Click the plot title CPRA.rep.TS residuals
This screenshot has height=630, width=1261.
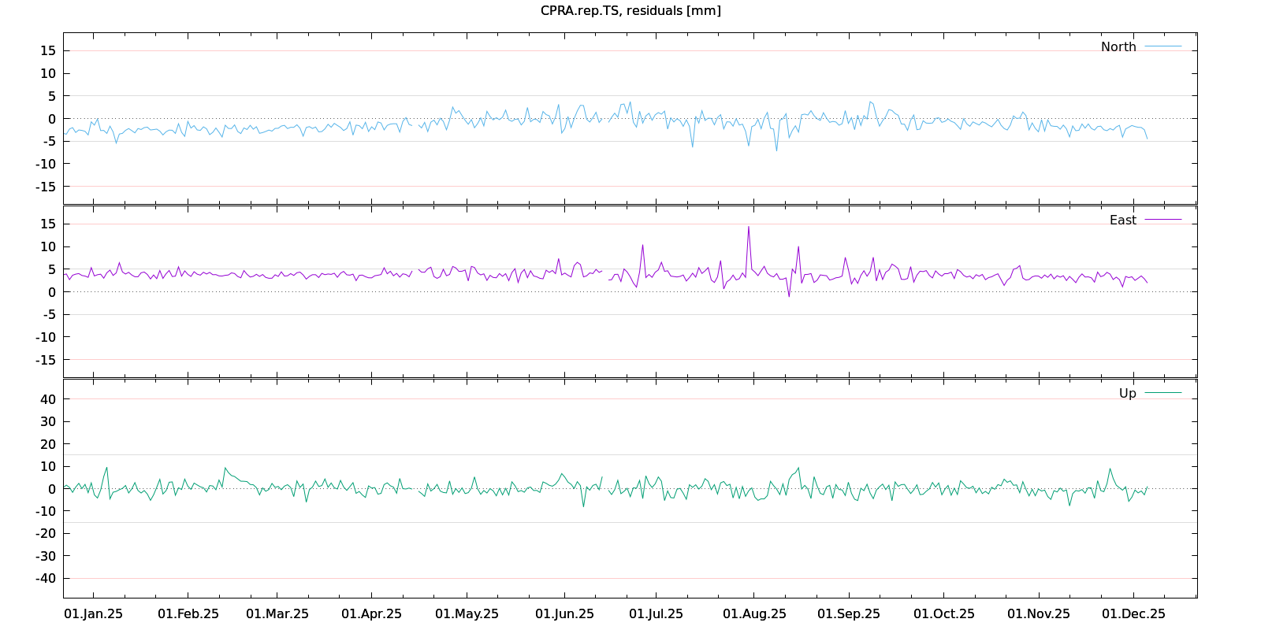(630, 11)
